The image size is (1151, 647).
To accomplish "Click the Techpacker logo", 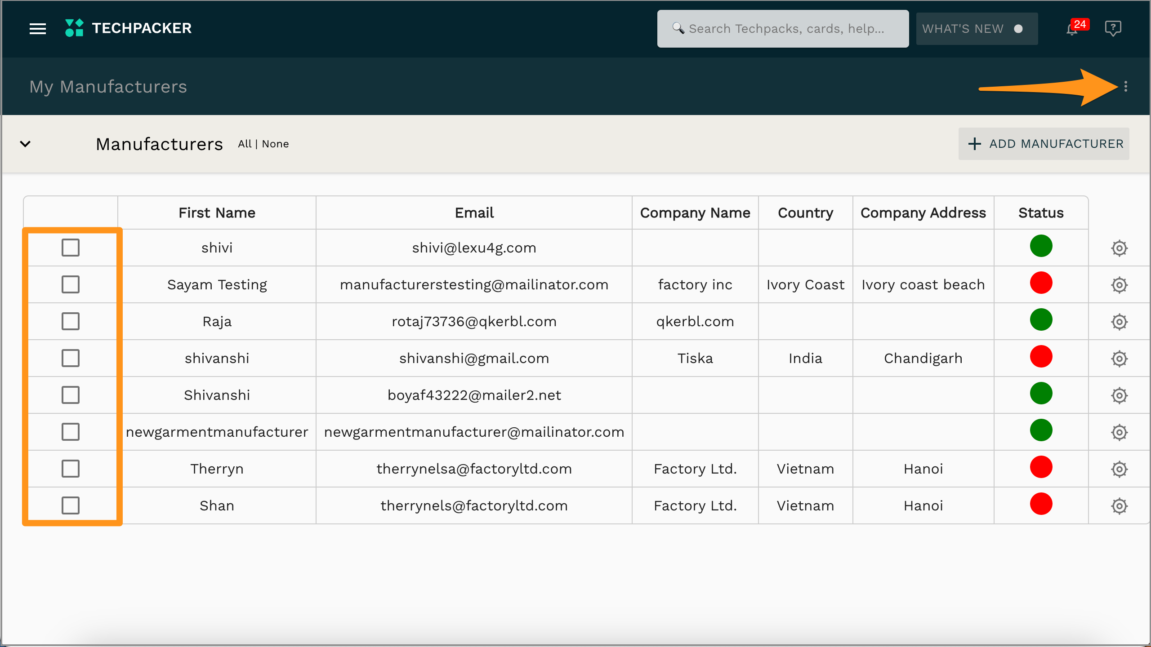I will 128,28.
